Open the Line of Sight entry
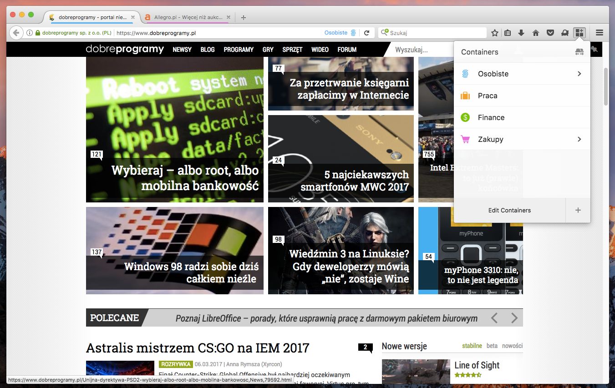Viewport: 615px width, 388px height. [477, 365]
